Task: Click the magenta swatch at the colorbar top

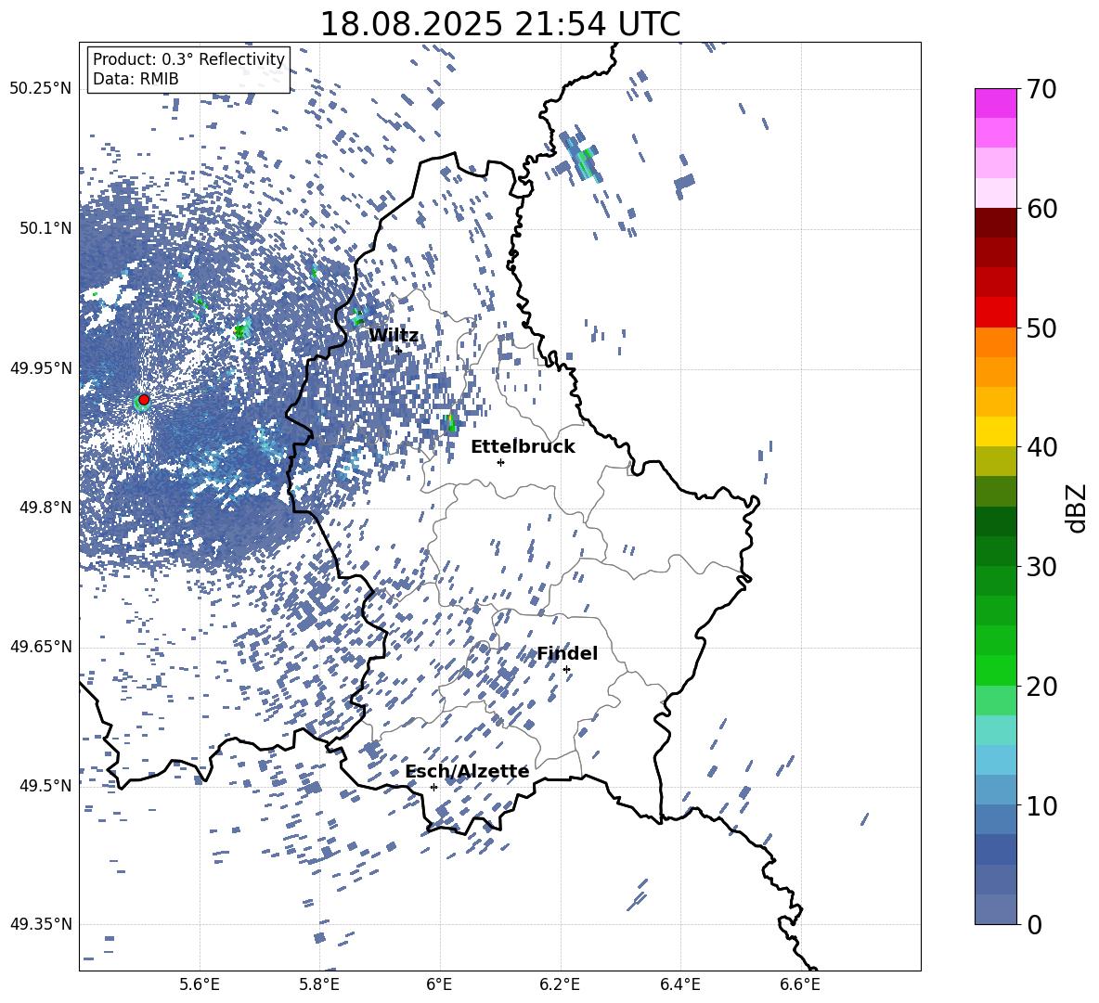Action: [x=995, y=103]
